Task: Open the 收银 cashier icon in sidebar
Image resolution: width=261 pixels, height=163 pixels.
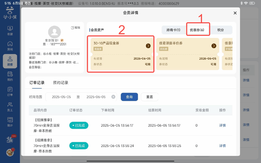Action: click(10, 31)
